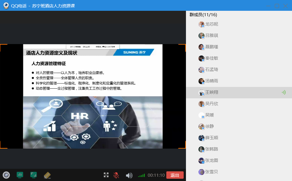
Task: Toggle the speaker volume icon
Action: tap(129, 175)
